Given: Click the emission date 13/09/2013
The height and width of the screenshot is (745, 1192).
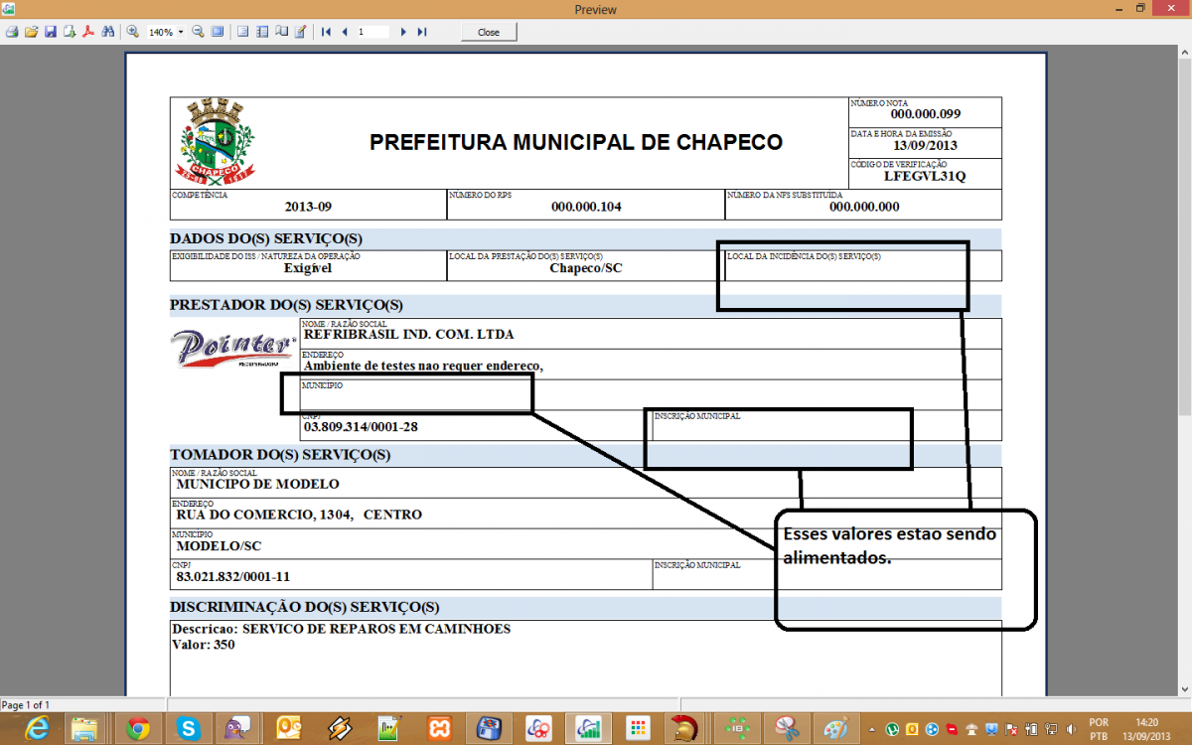Looking at the screenshot, I should point(925,145).
